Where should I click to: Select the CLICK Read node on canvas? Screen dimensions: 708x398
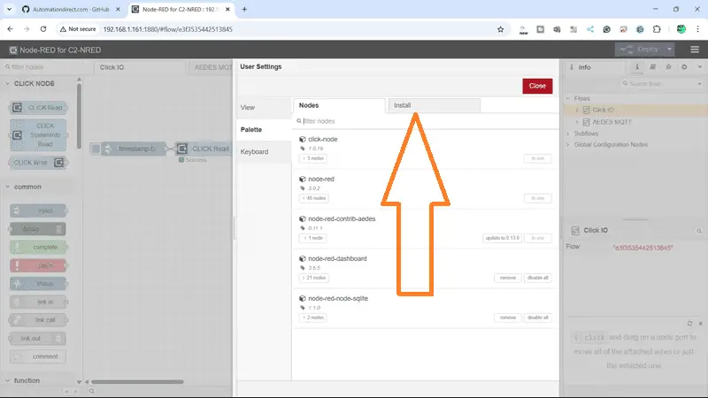204,149
